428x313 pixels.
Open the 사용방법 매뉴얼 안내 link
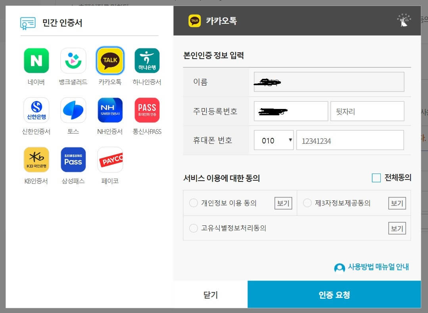[x=378, y=267]
